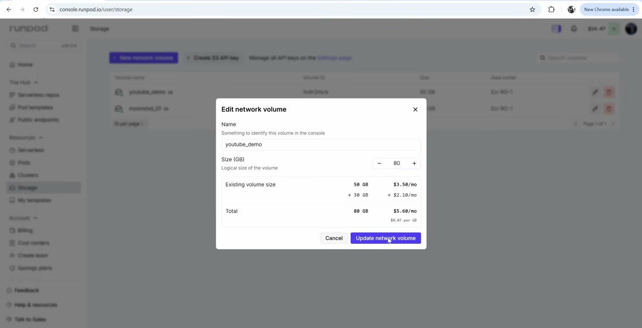
Task: Decrease volume size with minus button
Action: (x=379, y=163)
